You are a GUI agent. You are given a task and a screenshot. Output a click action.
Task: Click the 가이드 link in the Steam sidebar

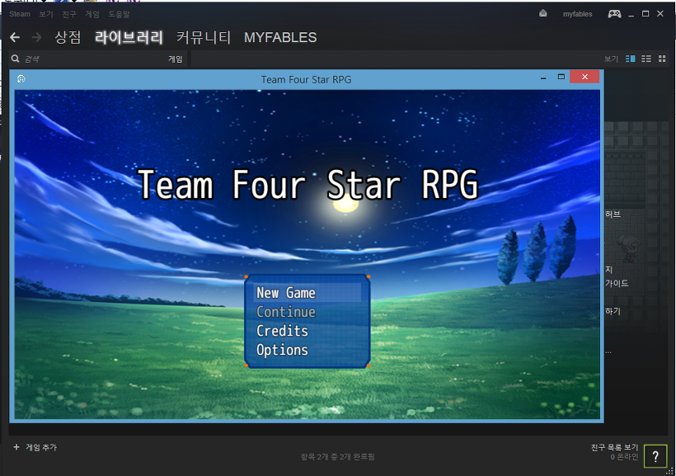(617, 284)
